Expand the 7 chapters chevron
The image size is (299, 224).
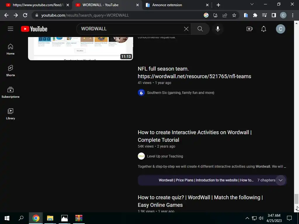281,180
